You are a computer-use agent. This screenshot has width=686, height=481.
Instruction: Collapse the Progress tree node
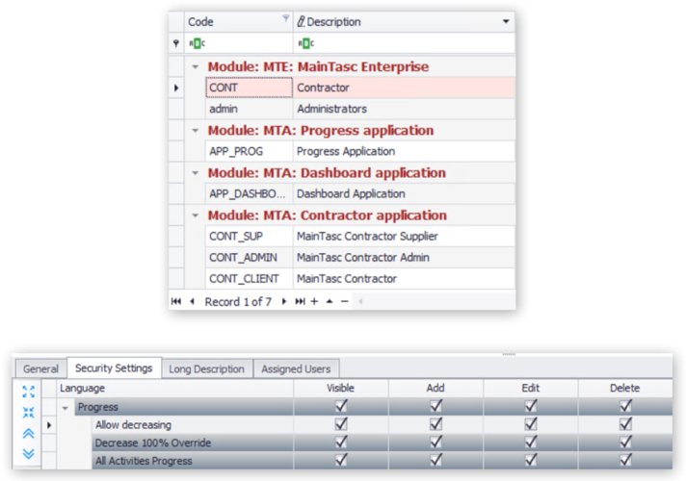[66, 407]
